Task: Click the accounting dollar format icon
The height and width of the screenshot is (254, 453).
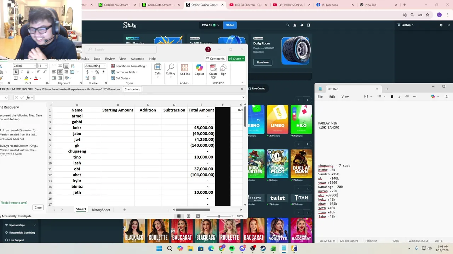Action: 87,72
